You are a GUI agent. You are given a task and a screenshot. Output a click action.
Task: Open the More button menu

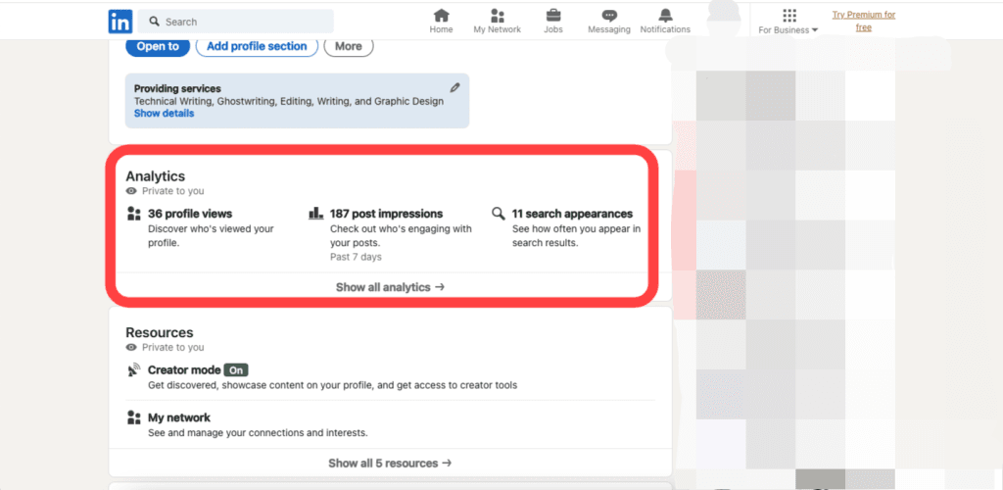click(349, 46)
